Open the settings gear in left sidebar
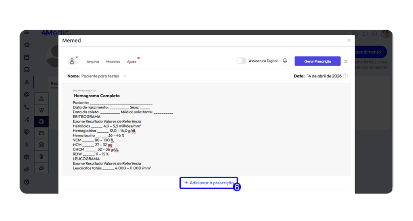Viewport: 413px width, 221px height. click(27, 182)
